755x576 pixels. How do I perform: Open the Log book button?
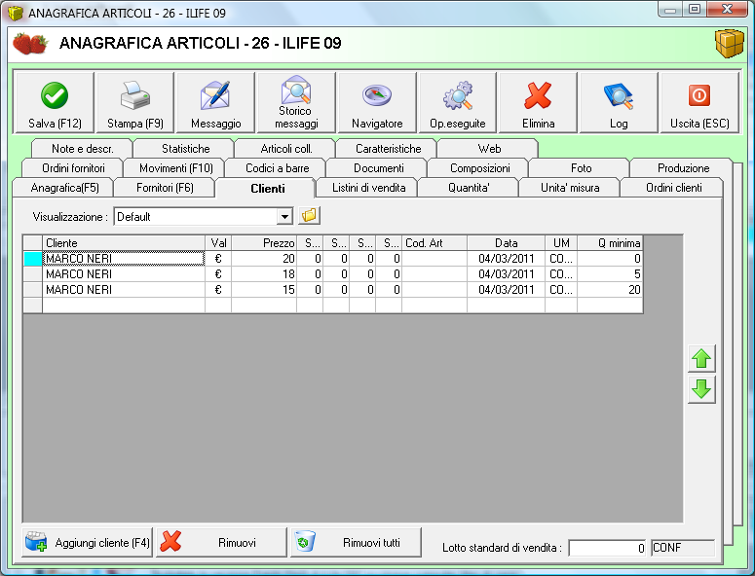(x=619, y=102)
